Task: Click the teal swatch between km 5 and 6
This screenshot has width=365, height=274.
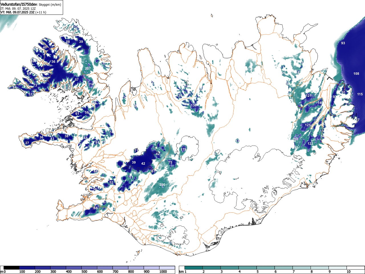Action: click(x=265, y=268)
